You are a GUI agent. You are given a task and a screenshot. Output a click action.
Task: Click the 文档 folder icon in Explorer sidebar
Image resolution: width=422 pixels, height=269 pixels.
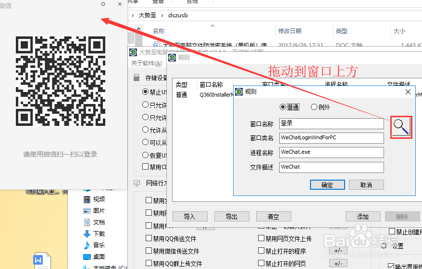pyautogui.click(x=87, y=222)
